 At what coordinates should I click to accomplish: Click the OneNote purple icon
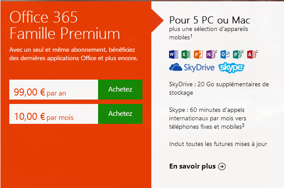click(x=211, y=54)
